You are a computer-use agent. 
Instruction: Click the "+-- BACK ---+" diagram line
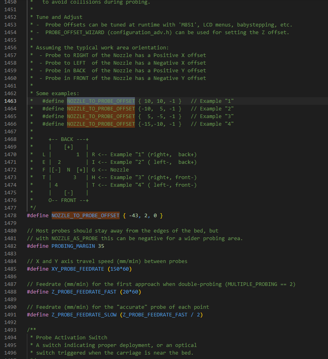click(69, 139)
